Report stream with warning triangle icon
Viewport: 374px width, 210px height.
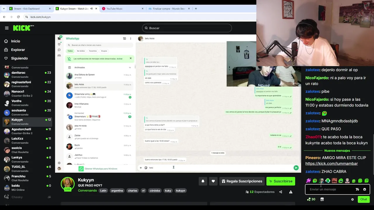tap(291, 192)
